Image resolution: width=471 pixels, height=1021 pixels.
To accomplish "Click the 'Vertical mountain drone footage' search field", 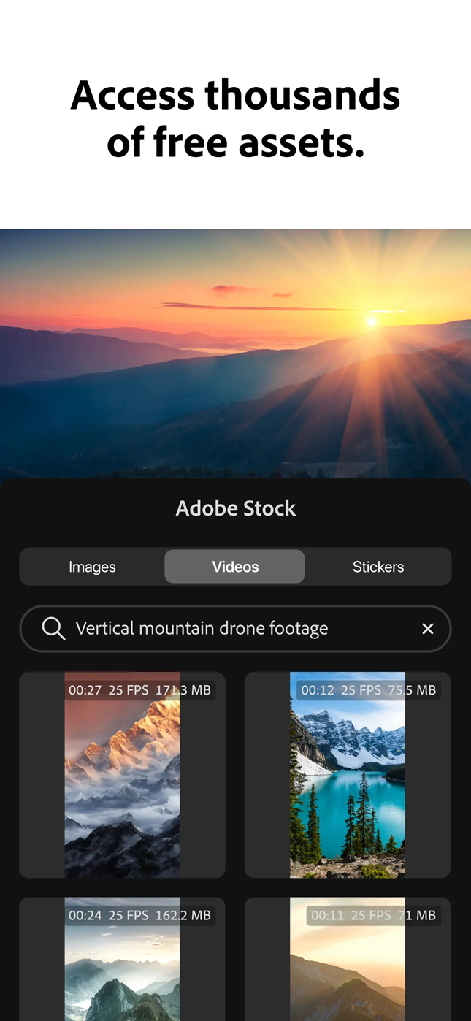I will point(219,628).
